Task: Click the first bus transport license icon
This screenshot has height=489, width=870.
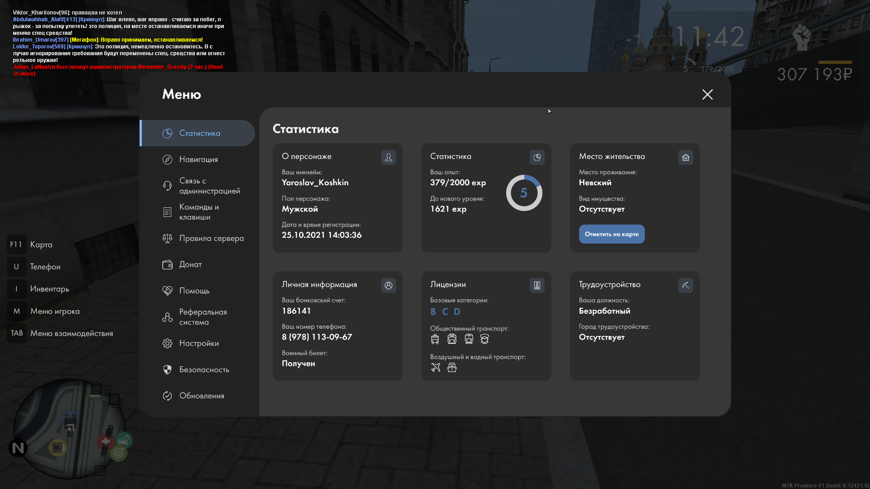Action: (435, 339)
